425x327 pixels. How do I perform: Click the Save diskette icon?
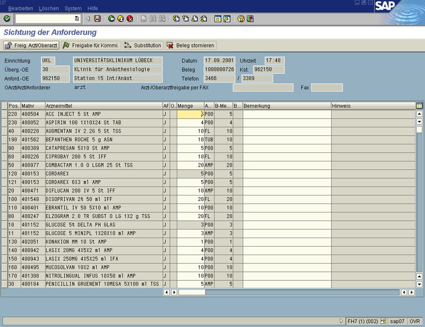(97, 18)
